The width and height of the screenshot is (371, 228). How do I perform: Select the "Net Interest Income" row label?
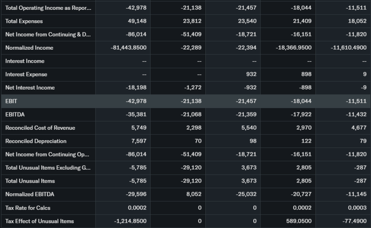[x=30, y=88]
